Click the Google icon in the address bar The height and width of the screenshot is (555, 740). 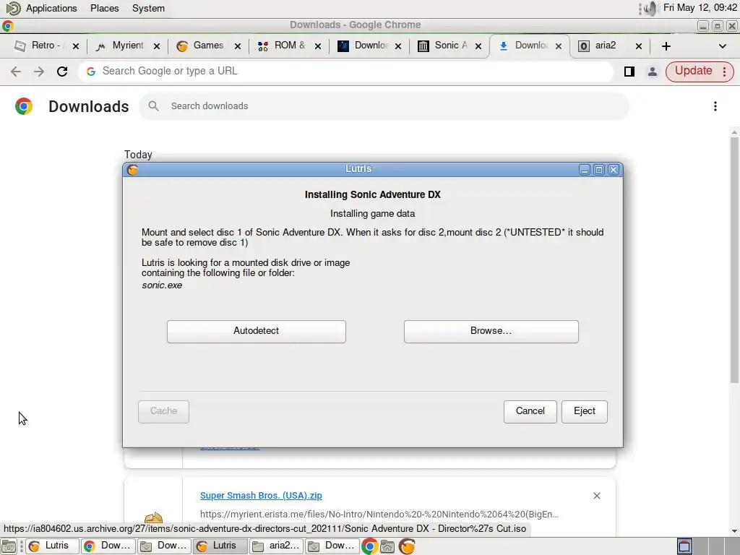[91, 72]
